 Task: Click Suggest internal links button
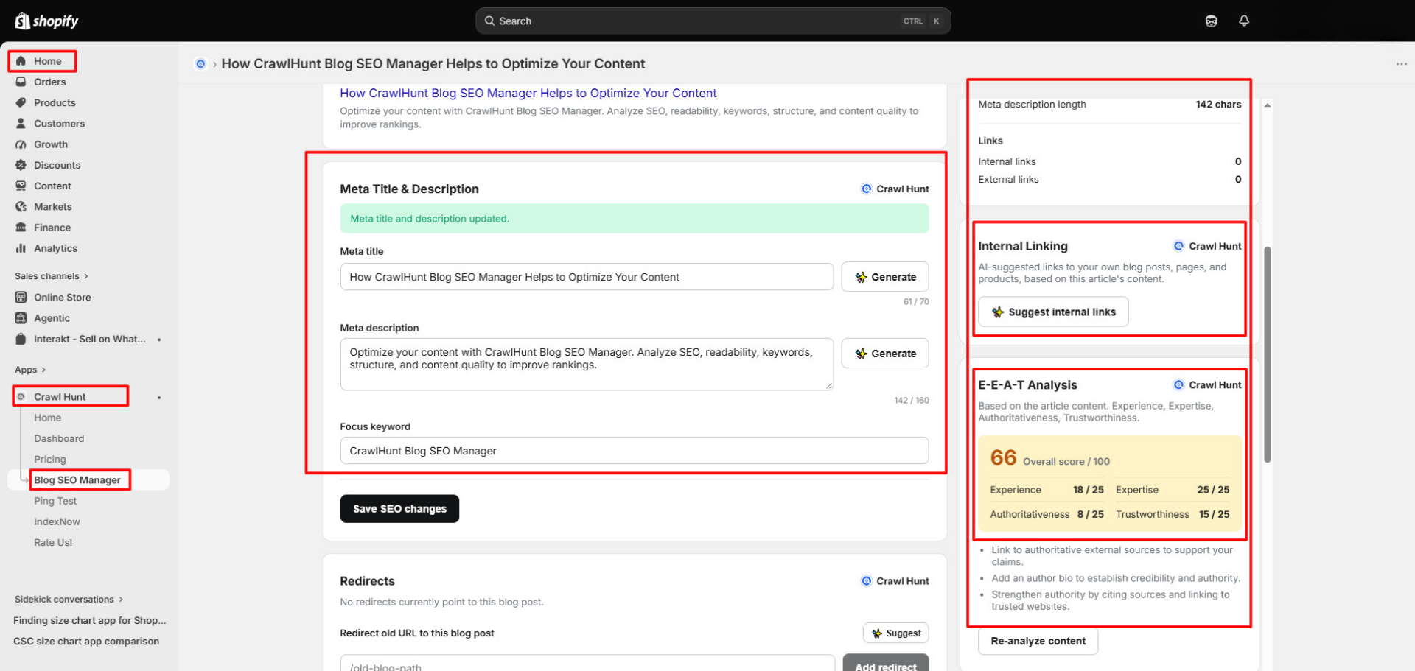1053,312
